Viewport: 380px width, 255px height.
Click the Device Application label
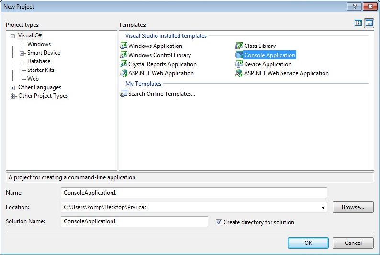(268, 64)
